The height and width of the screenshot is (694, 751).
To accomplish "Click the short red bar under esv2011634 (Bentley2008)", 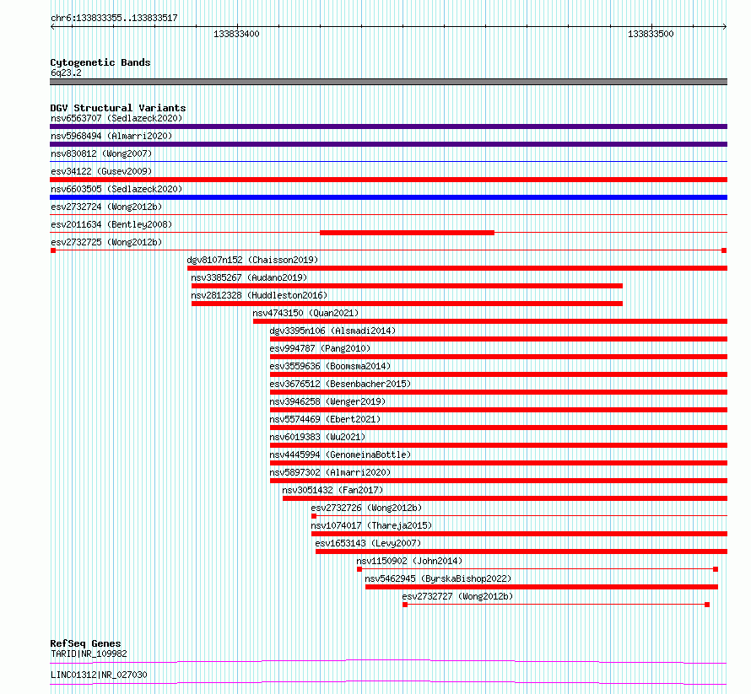I will 407,233.
